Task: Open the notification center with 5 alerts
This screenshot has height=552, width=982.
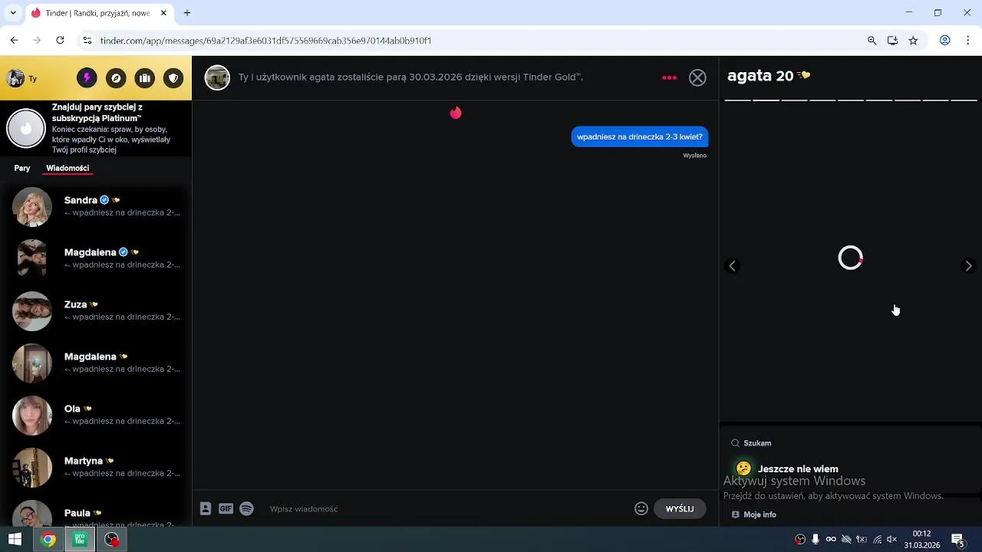Action: point(957,540)
